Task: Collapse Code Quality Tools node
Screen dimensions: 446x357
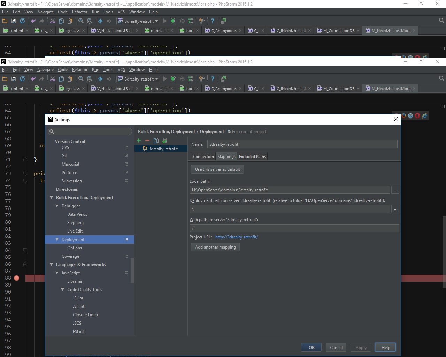Action: tap(63, 290)
